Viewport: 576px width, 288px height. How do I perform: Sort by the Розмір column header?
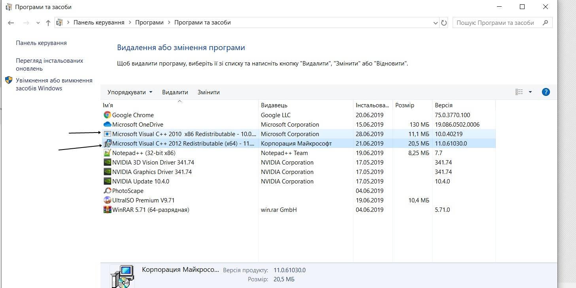[413, 105]
